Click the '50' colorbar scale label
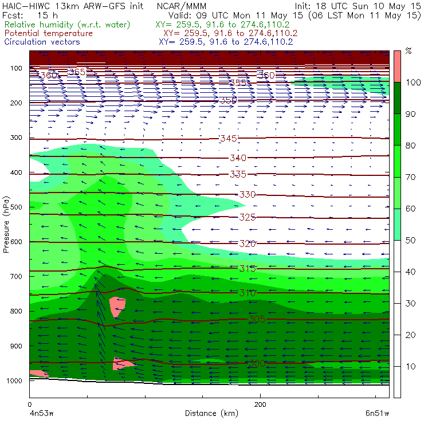 [411, 241]
